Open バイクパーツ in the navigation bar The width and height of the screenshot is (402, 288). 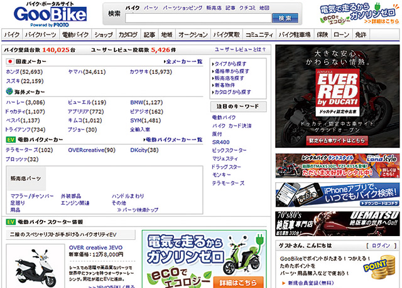click(x=41, y=34)
